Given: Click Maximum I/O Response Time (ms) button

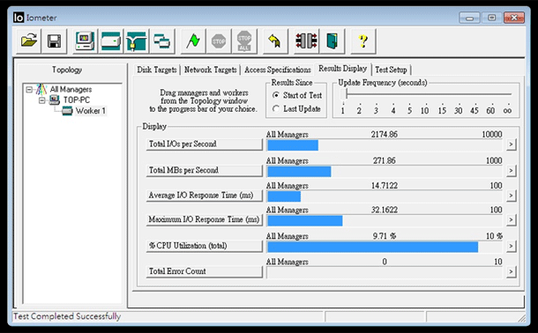Looking at the screenshot, I should click(204, 219).
